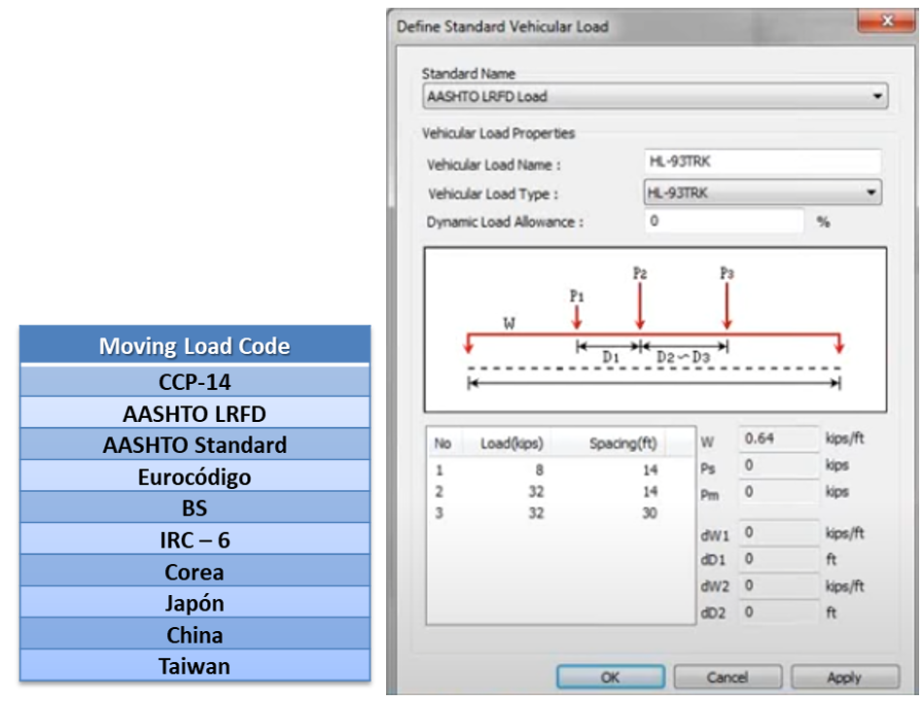Confirm with the OK button

tap(611, 677)
